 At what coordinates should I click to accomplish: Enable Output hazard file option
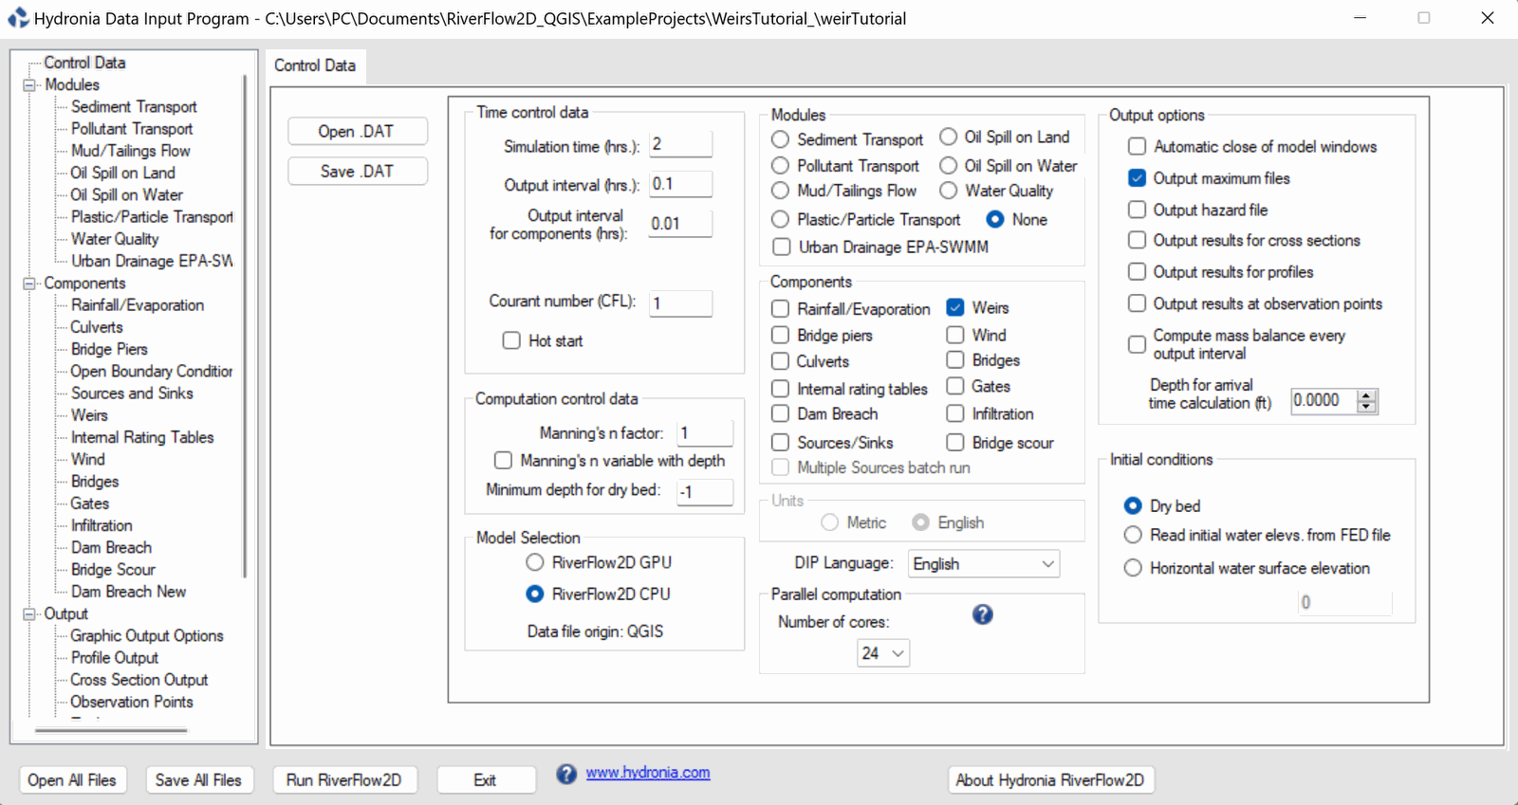tap(1137, 210)
